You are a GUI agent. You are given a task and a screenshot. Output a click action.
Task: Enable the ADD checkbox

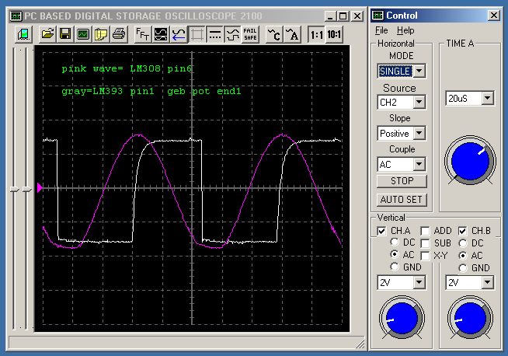426,231
